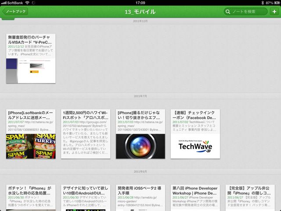Open the ポチャン！iPhone水没 note
The height and width of the screenshot is (211, 281).
pos(31,198)
